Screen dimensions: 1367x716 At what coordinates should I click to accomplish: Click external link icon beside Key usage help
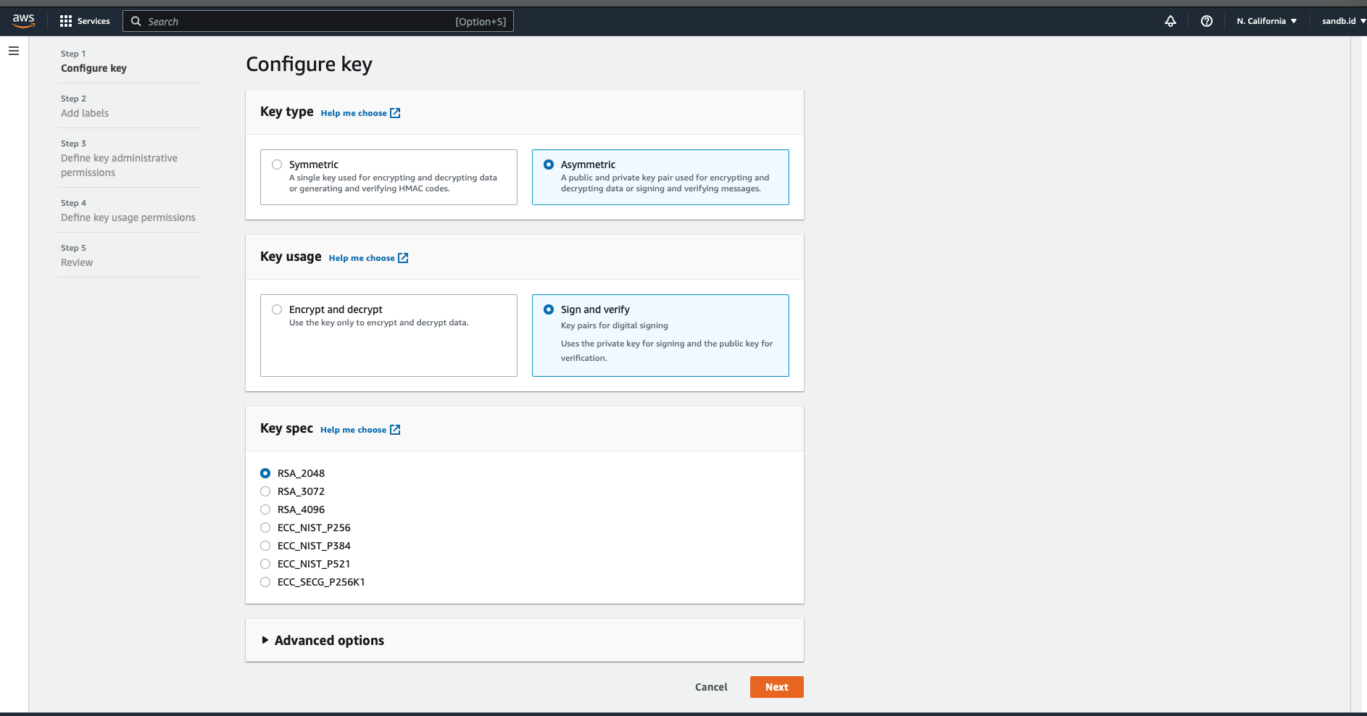click(403, 258)
